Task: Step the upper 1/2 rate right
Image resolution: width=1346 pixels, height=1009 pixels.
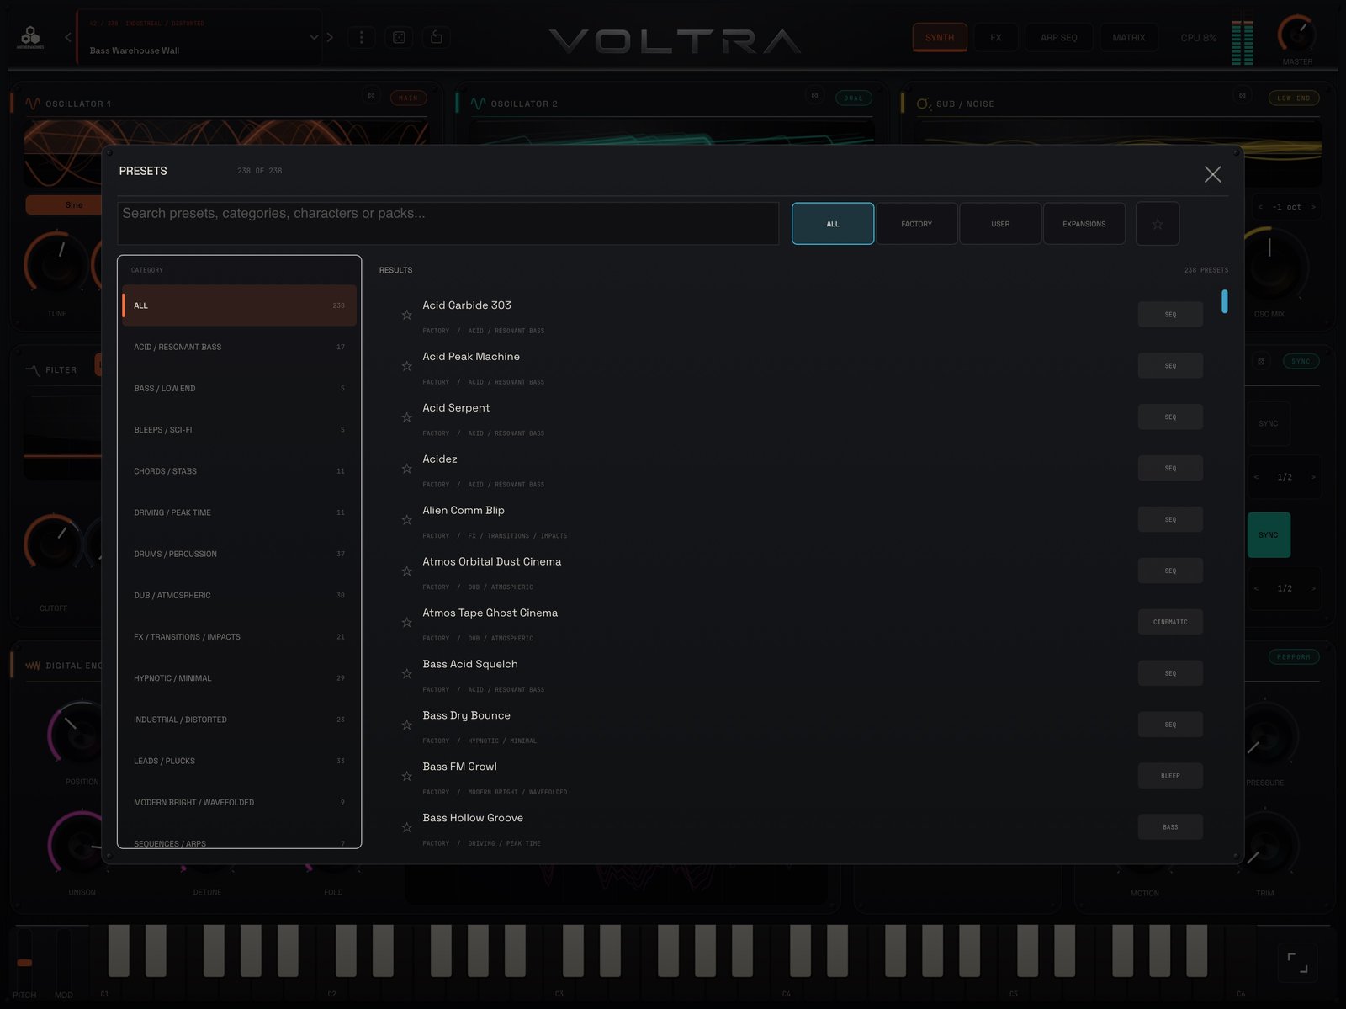Action: point(1312,477)
